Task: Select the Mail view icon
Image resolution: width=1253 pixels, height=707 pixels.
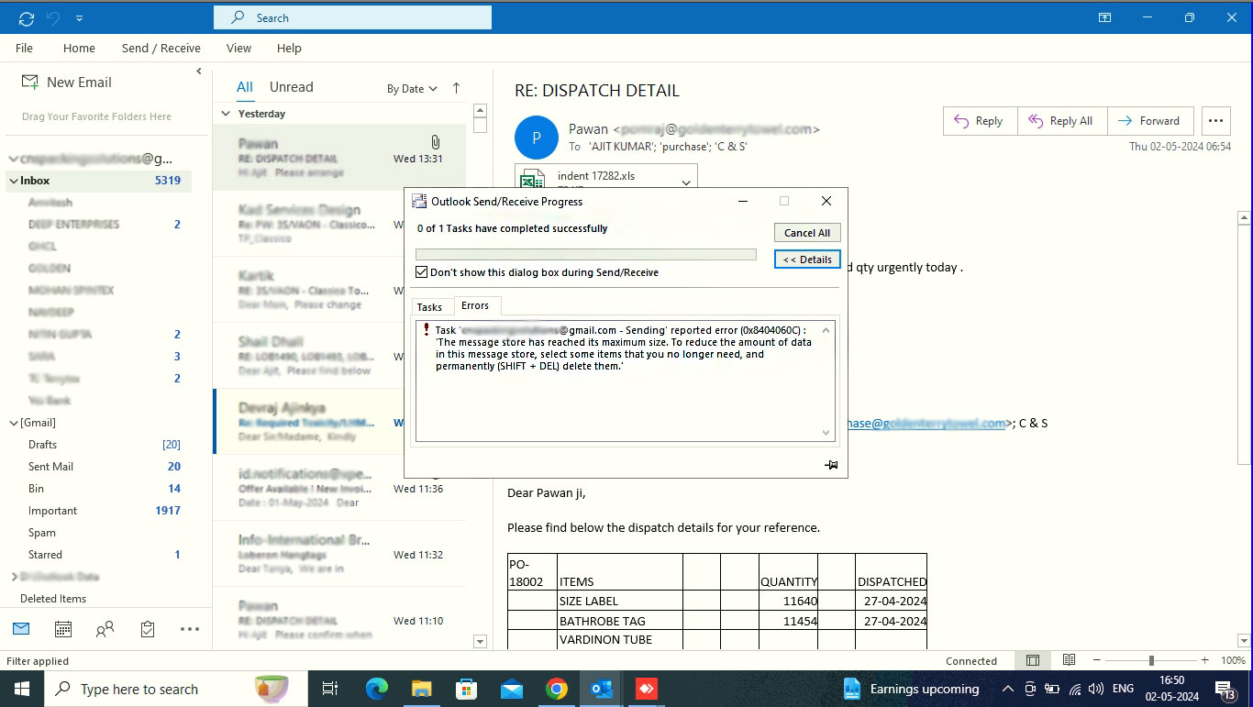Action: (21, 629)
